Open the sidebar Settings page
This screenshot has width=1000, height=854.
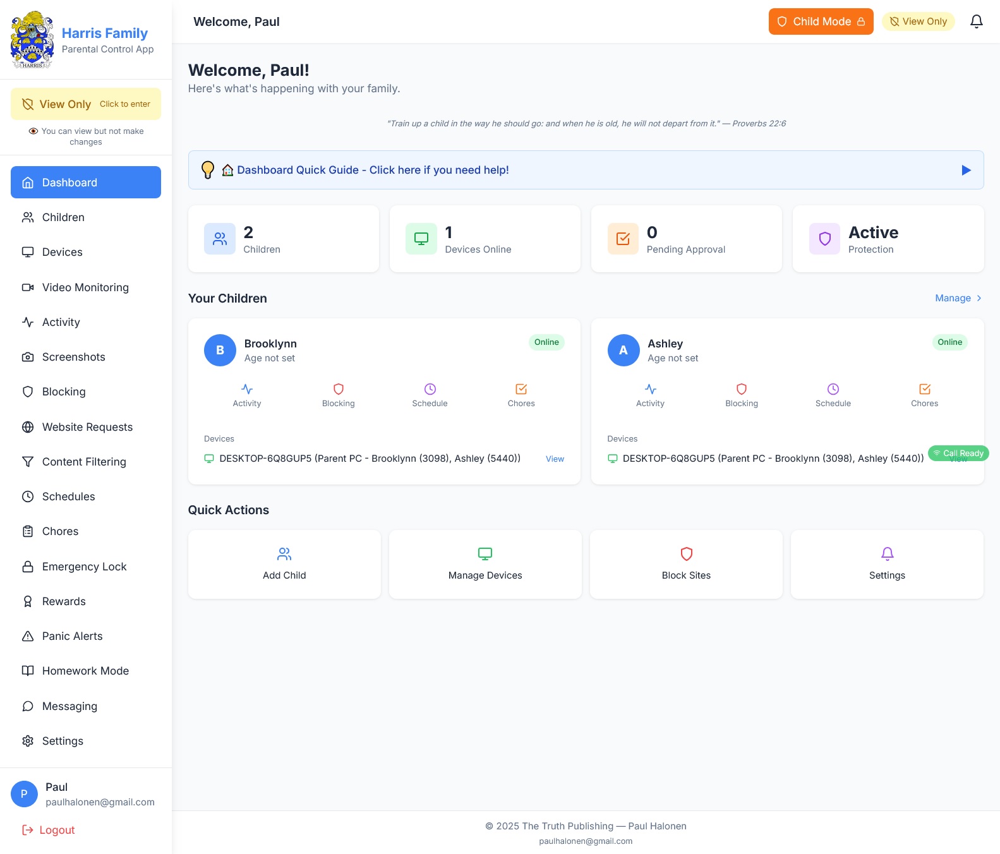pos(86,741)
